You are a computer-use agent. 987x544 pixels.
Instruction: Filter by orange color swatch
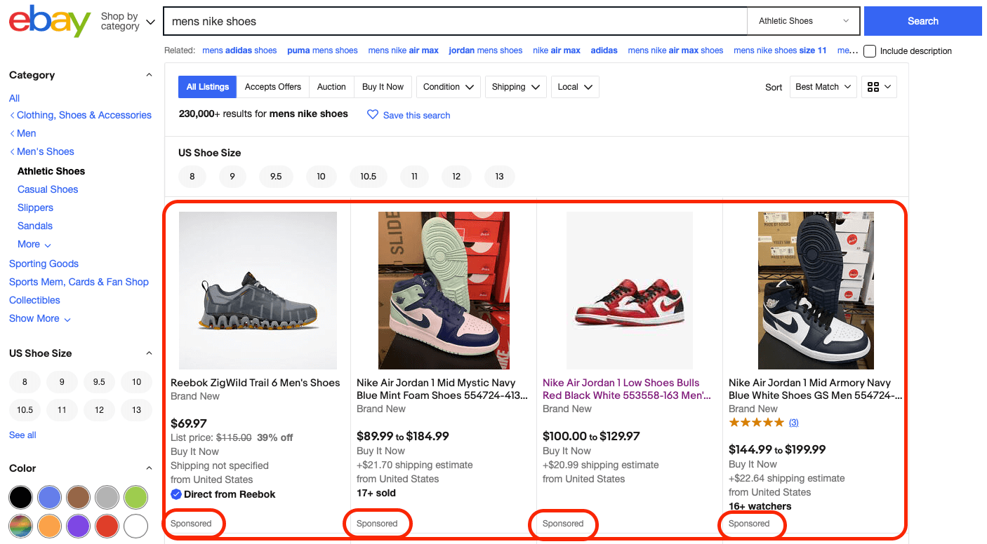click(x=49, y=525)
